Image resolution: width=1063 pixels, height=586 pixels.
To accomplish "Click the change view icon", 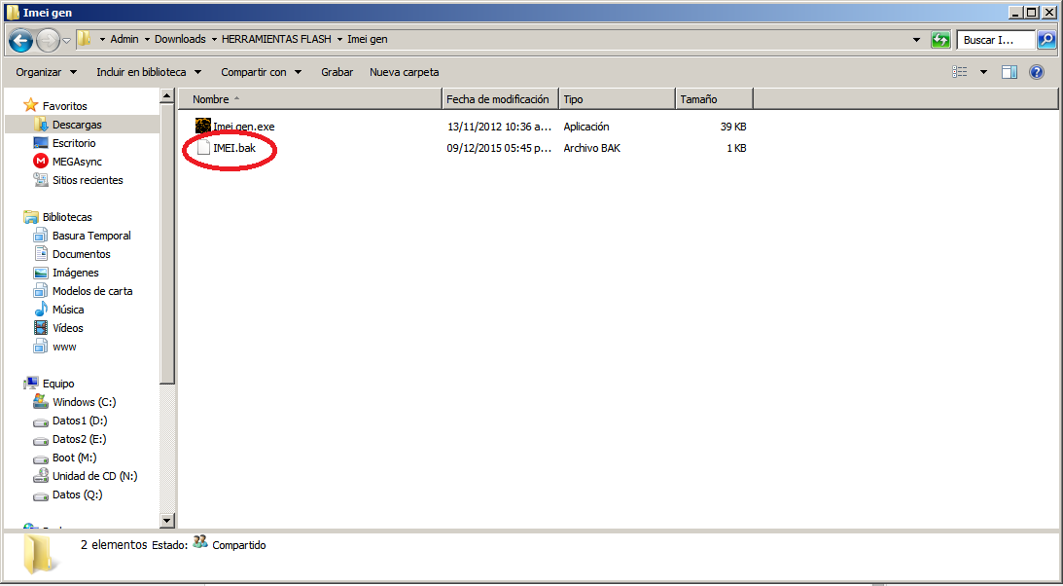I will [x=959, y=72].
